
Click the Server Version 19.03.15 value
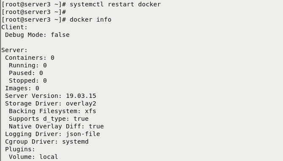(x=81, y=96)
